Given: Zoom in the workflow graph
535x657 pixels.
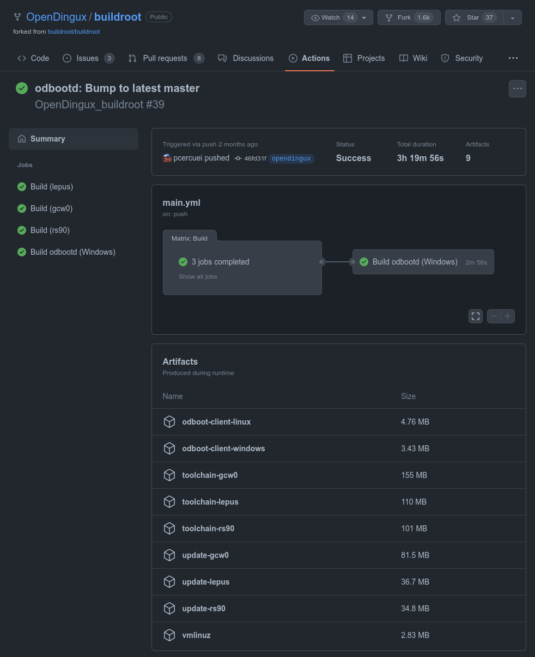Looking at the screenshot, I should [x=508, y=316].
